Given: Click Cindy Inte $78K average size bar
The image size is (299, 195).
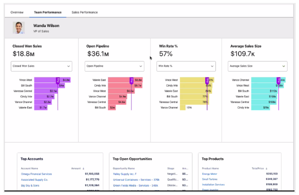Looking at the screenshot, I should click(261, 108).
